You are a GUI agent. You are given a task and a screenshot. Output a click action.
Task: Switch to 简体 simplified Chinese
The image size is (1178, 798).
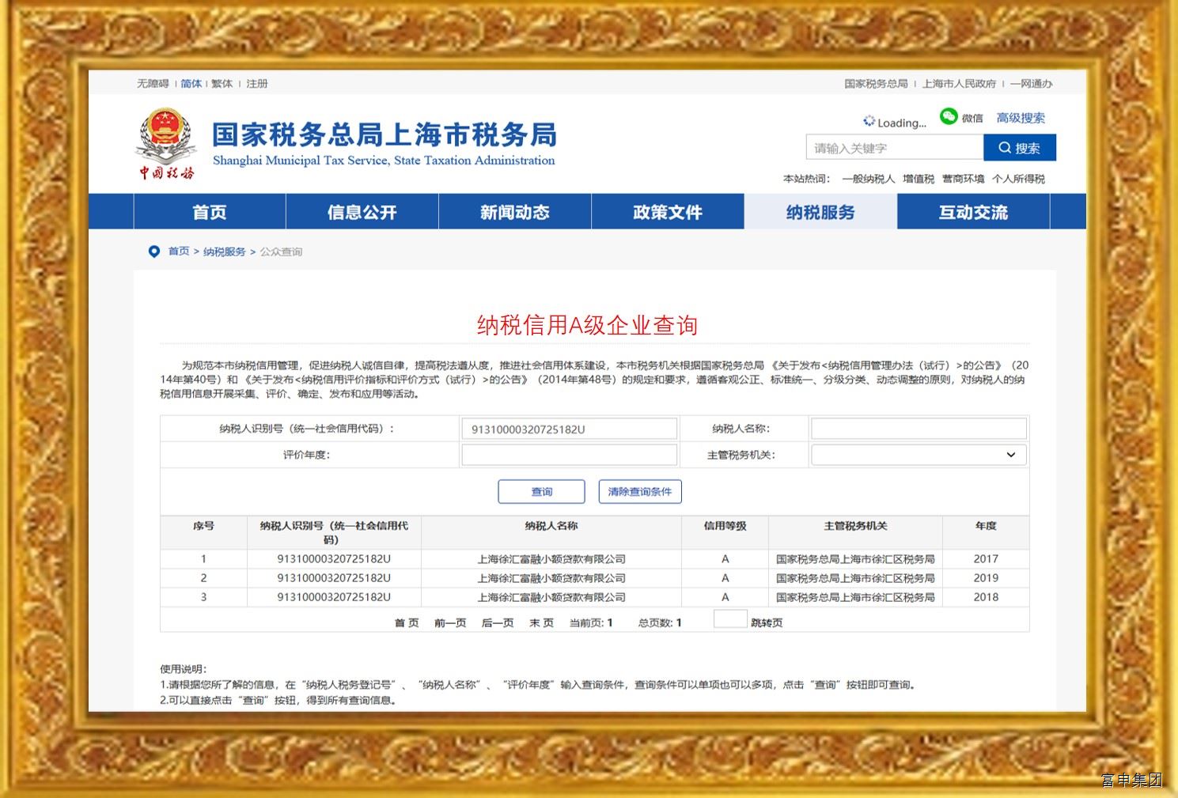click(191, 84)
